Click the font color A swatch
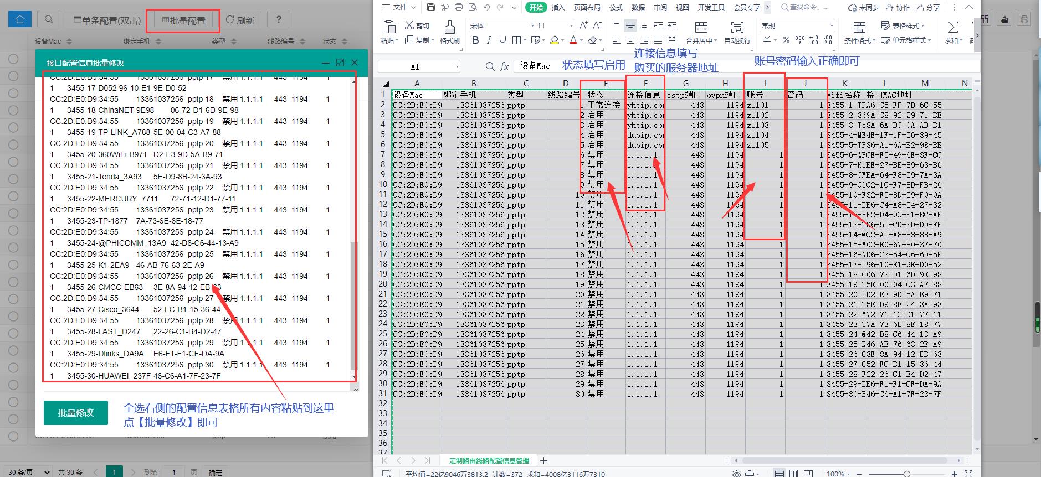 (x=573, y=40)
